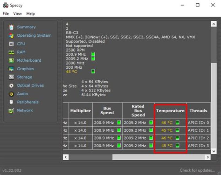Screen dimensions: 221x175
Task: Click the Motherboard icon in sidebar
Action: point(11,60)
